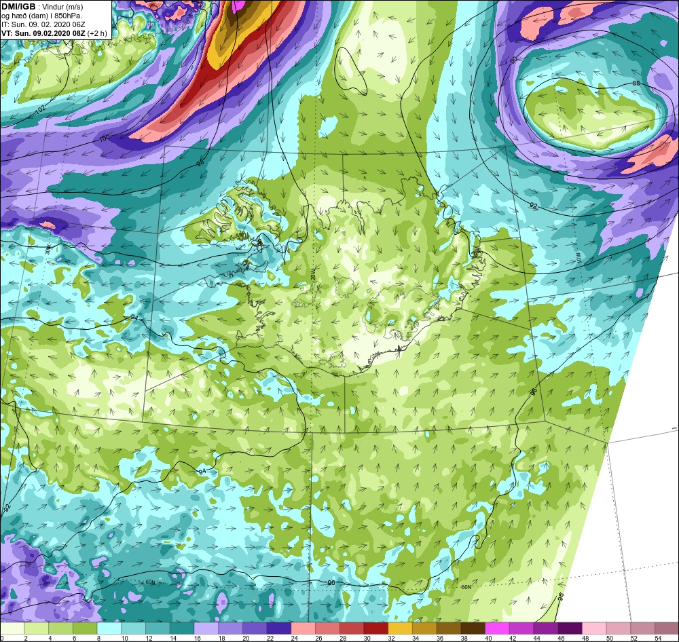Click the swatch right of the 54 tick
The image size is (679, 642).
click(x=667, y=629)
